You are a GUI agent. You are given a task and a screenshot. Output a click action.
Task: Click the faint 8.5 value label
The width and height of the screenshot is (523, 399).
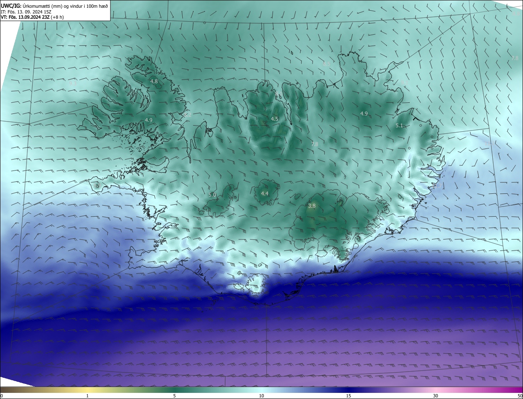coord(326,64)
